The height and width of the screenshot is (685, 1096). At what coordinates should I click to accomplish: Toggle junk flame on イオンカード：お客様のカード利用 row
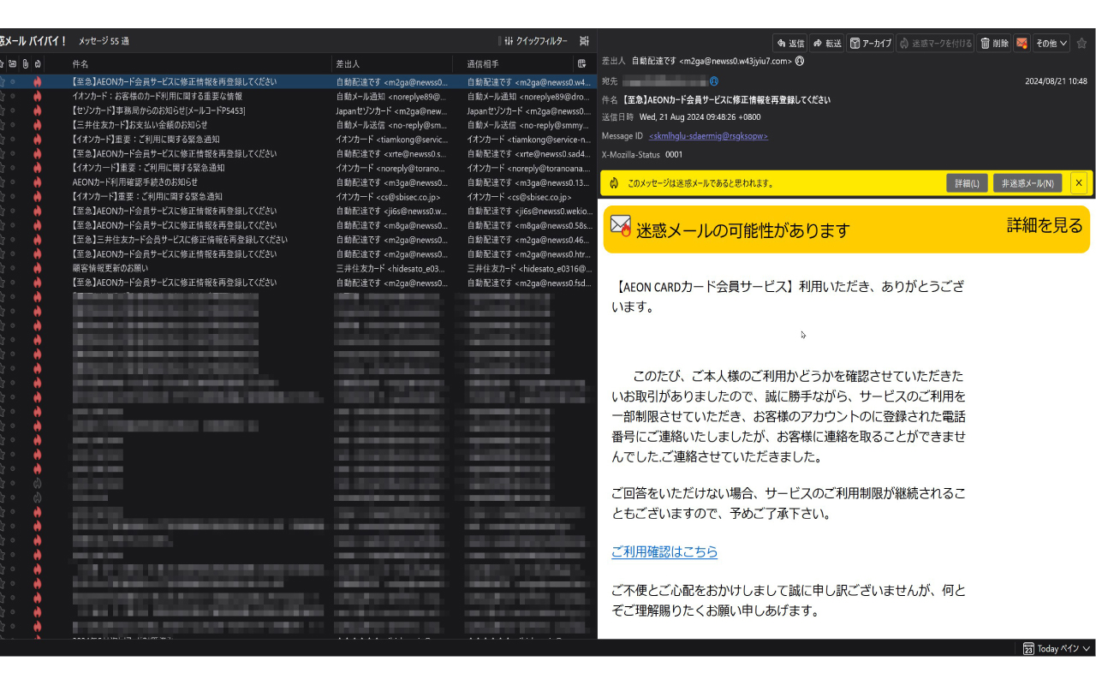38,97
